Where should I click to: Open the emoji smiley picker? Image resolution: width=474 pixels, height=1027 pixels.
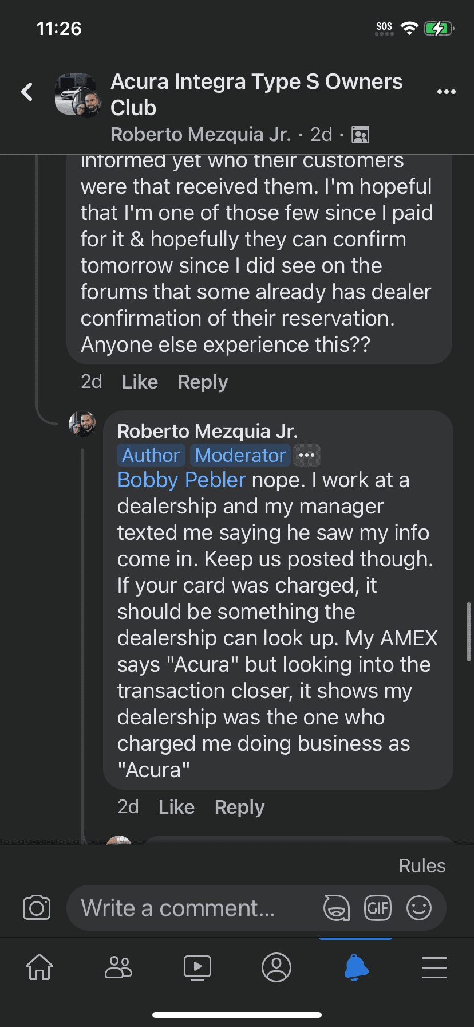click(x=419, y=908)
